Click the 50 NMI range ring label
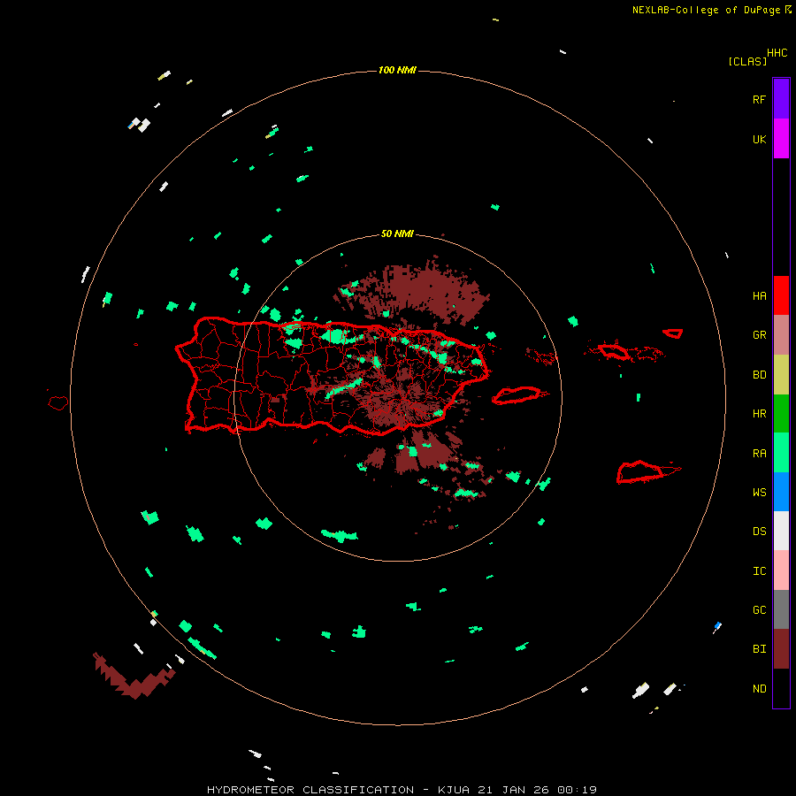The height and width of the screenshot is (796, 796). coord(397,233)
